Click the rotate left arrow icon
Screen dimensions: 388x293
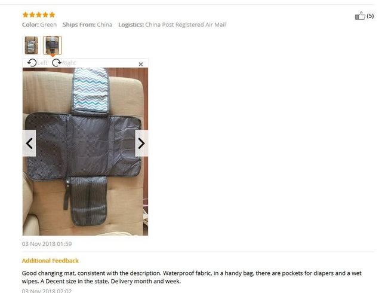point(32,63)
